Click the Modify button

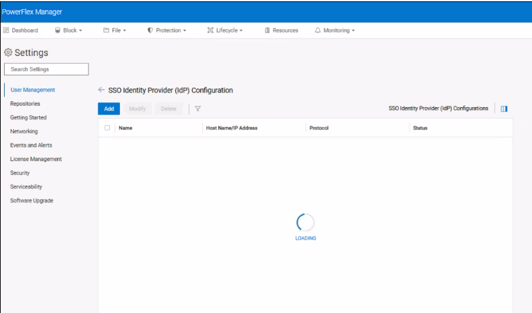point(137,109)
